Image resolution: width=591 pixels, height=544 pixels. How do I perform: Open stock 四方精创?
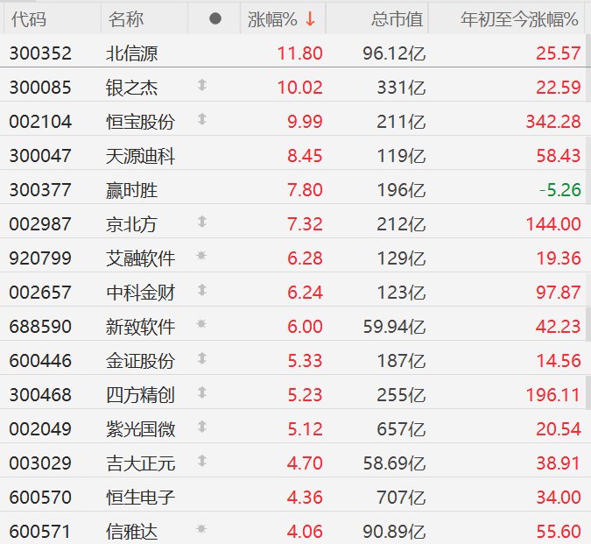click(140, 395)
